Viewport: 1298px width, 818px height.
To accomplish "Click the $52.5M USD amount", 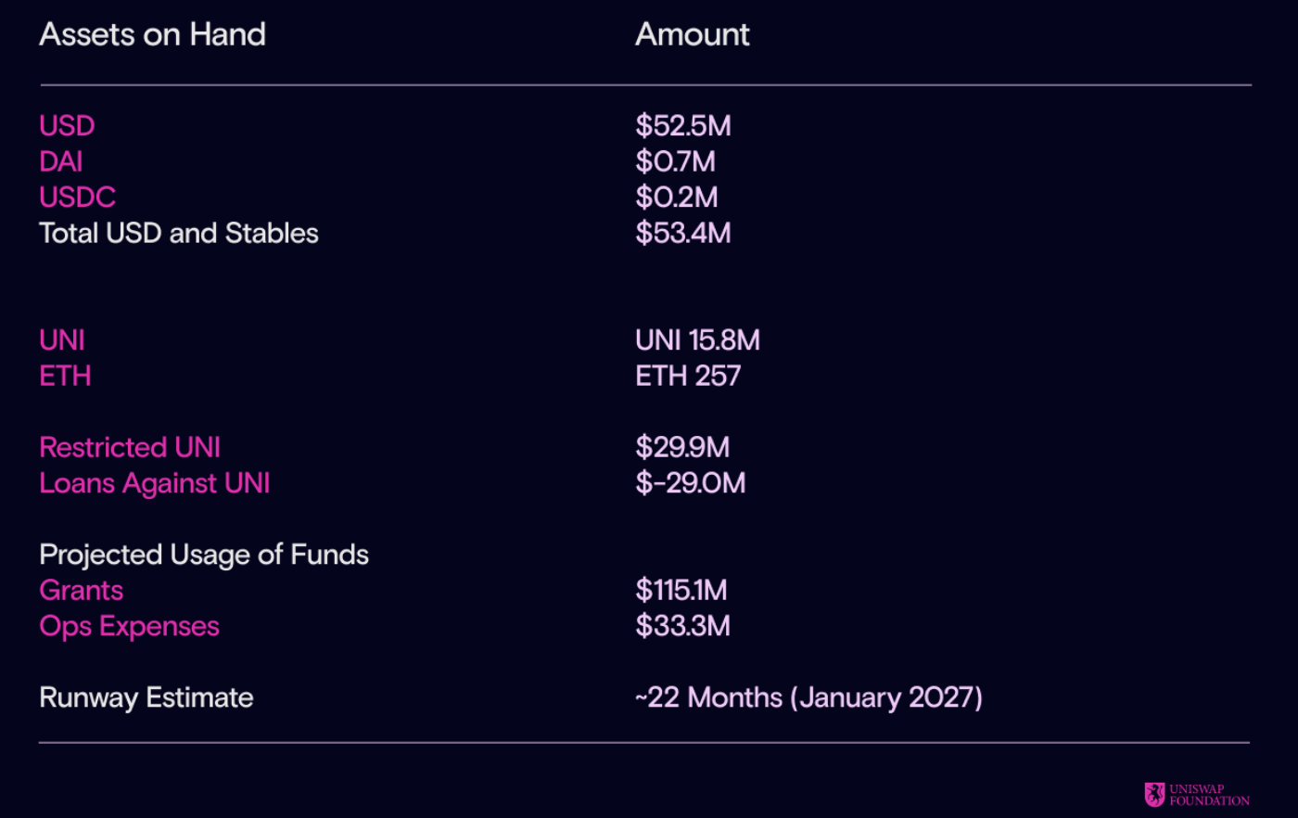I will (x=683, y=126).
